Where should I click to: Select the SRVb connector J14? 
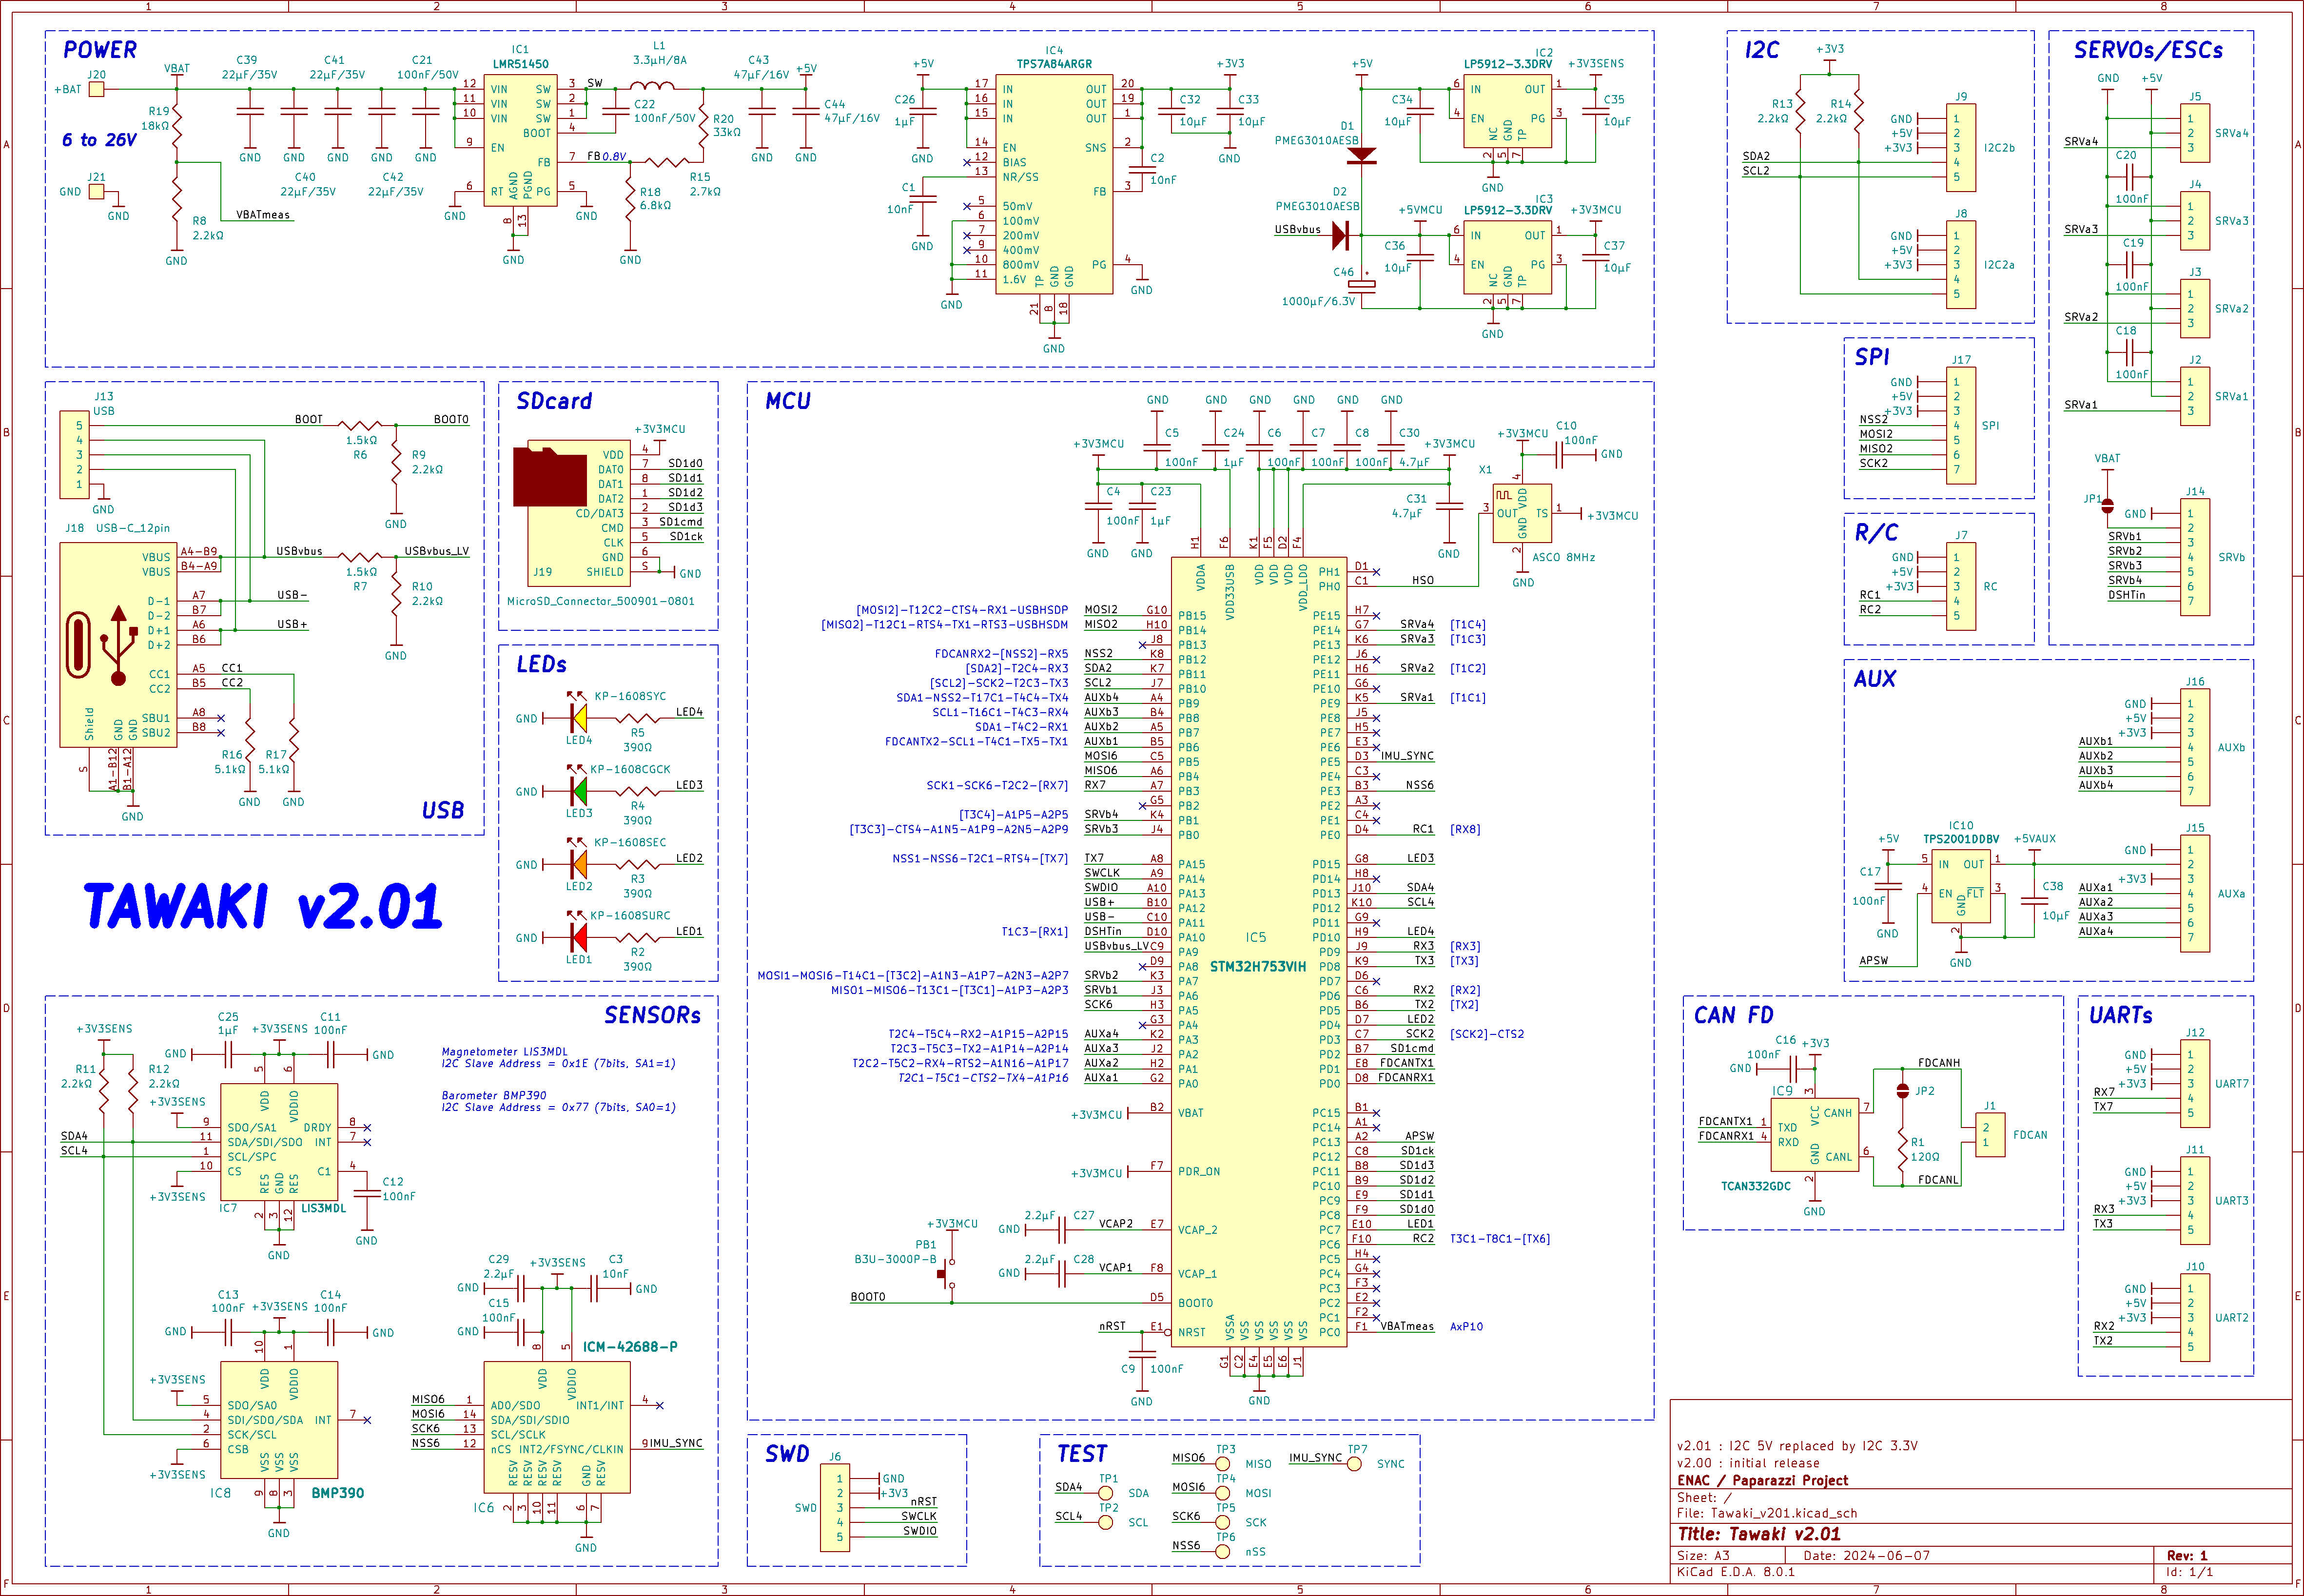tap(2195, 557)
